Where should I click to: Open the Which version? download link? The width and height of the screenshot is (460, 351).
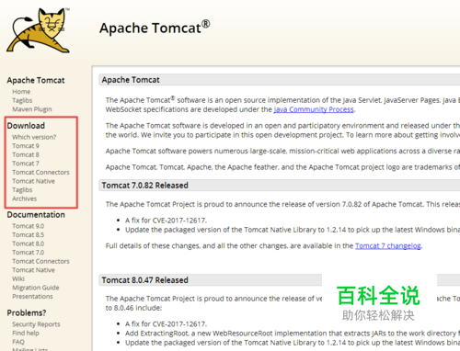click(x=34, y=137)
